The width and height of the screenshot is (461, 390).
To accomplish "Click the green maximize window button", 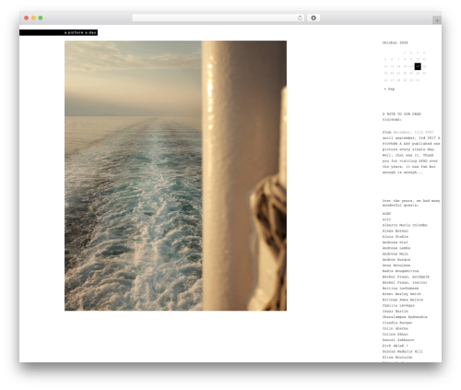I will pyautogui.click(x=41, y=18).
